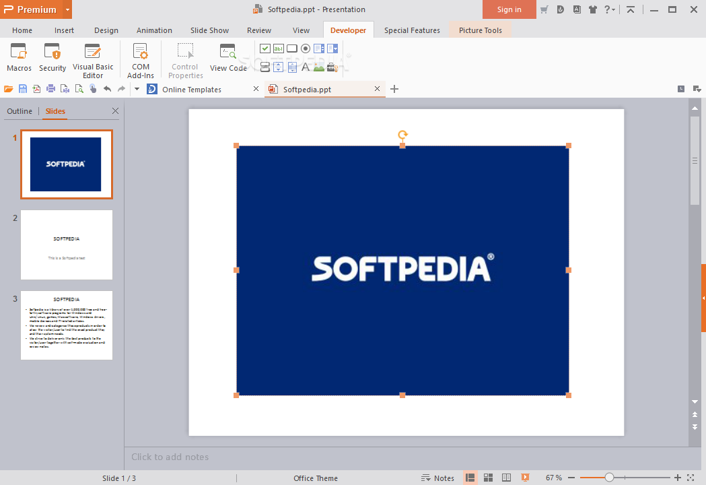
Task: Click the zoom slider handle
Action: coord(609,478)
